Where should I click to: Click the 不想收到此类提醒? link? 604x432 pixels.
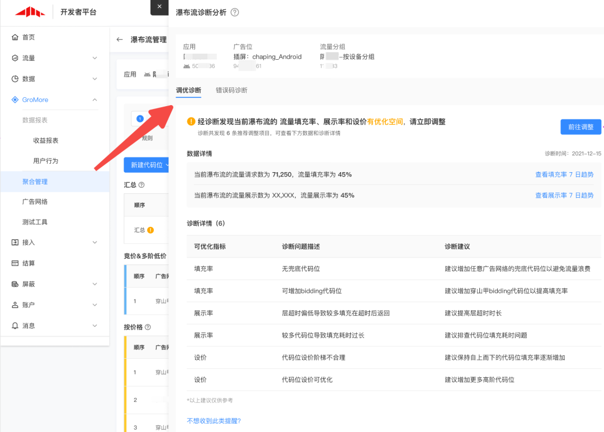214,421
